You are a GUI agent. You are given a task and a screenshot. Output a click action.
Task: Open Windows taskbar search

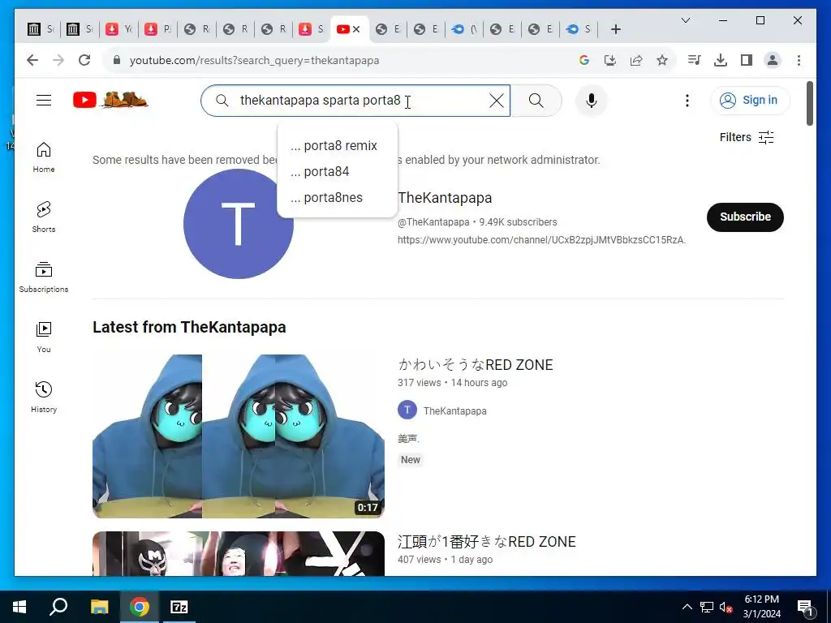pyautogui.click(x=58, y=607)
